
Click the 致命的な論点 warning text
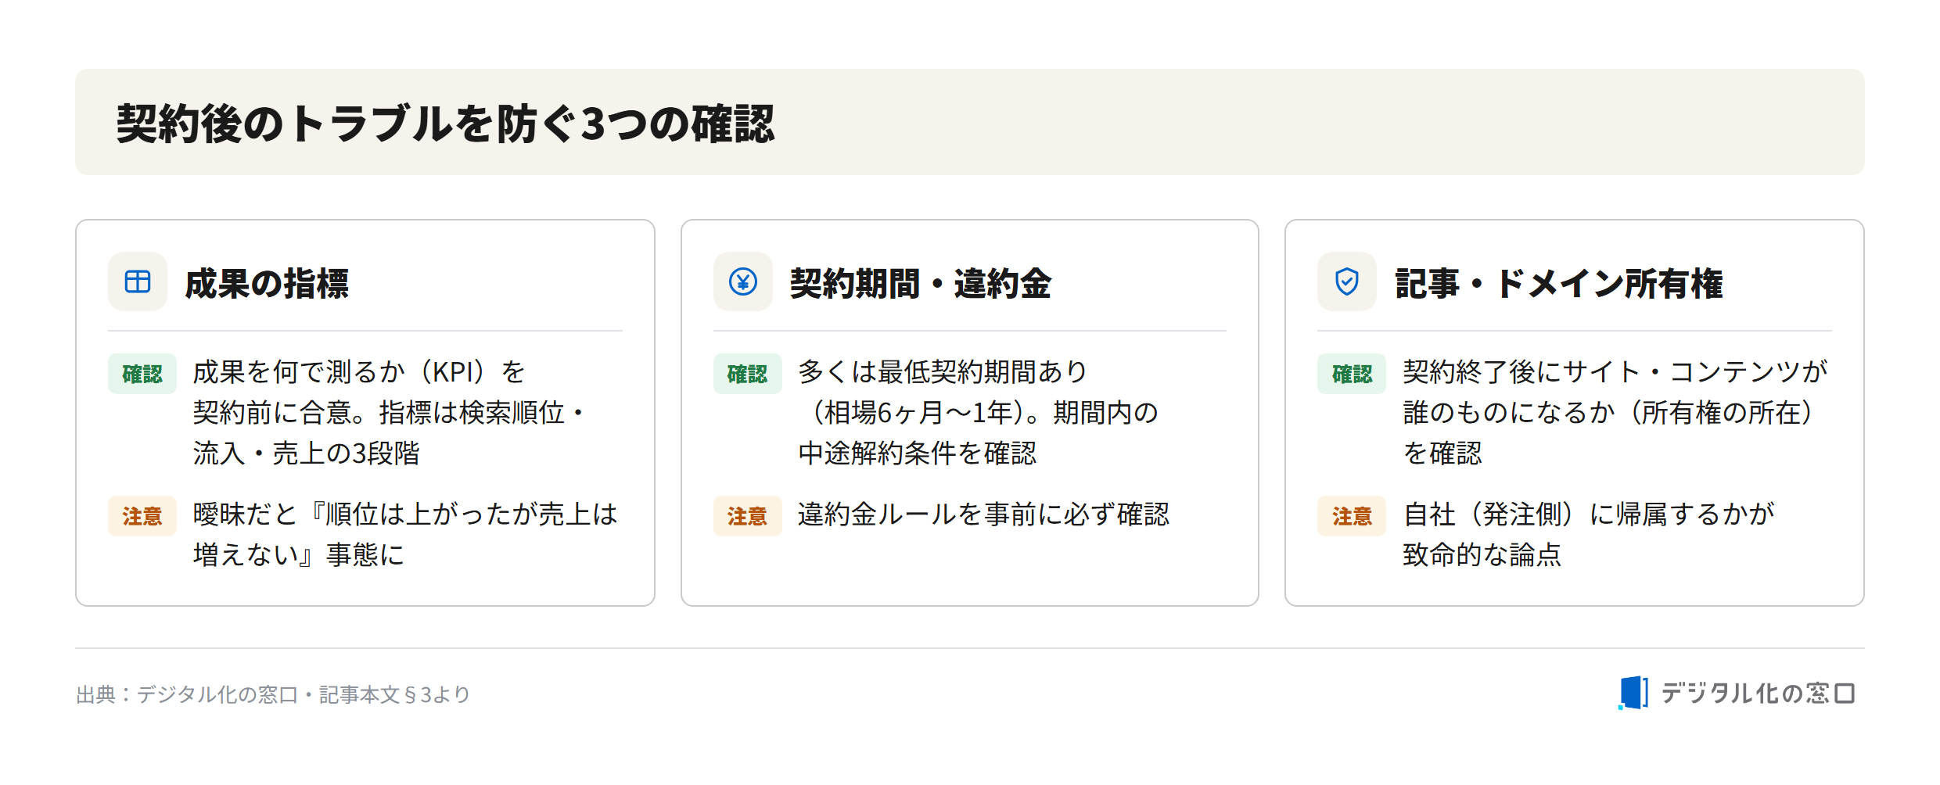click(1482, 555)
